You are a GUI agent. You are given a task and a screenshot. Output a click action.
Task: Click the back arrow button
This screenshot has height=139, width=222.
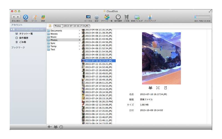[x=14, y=17]
